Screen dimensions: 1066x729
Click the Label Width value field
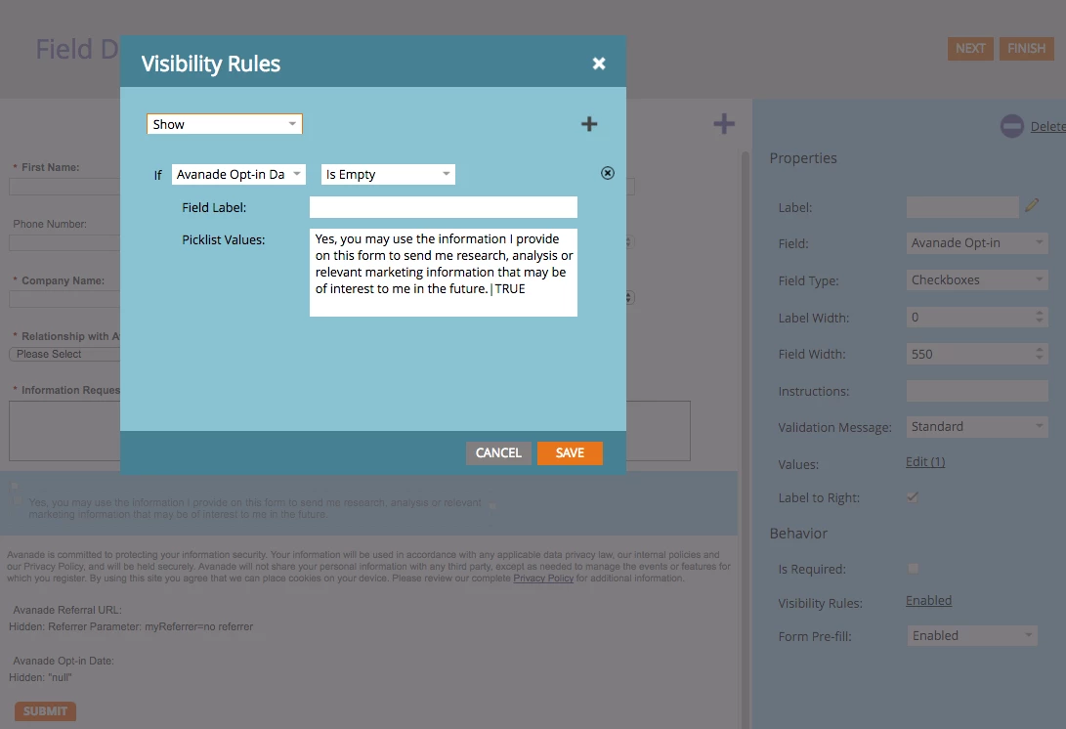969,317
